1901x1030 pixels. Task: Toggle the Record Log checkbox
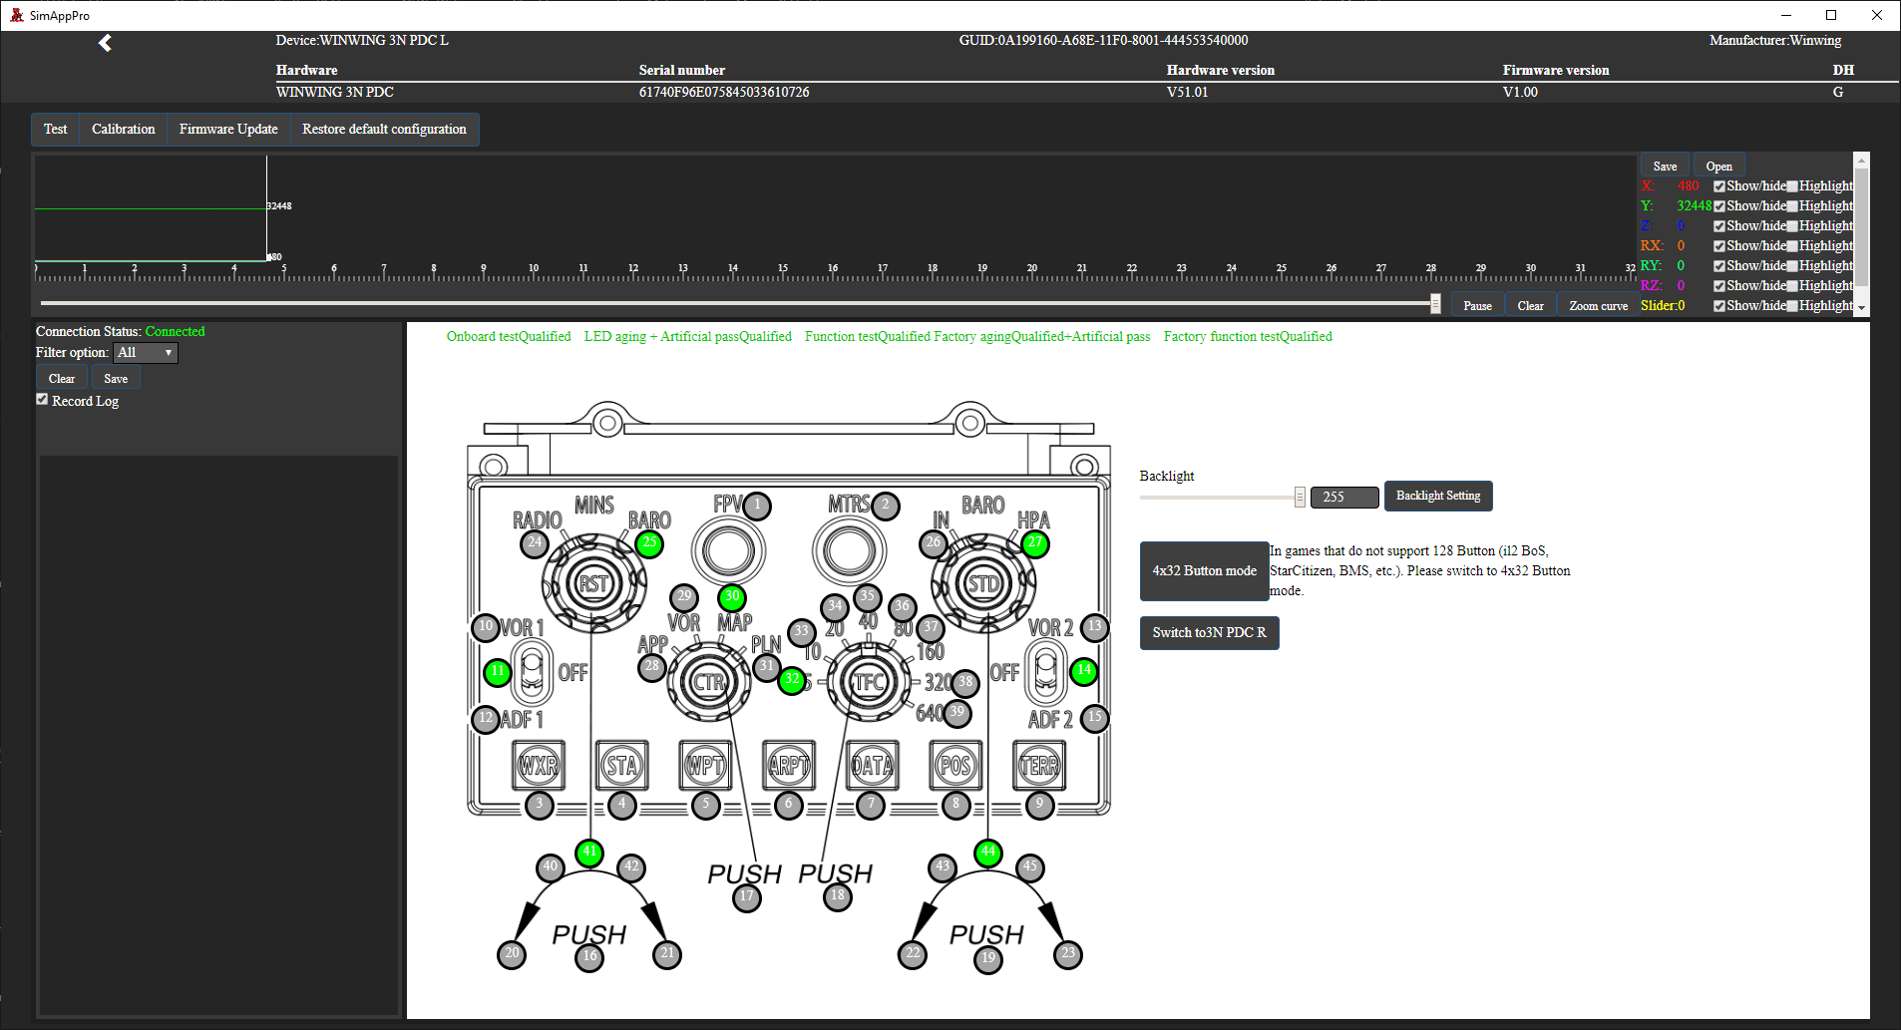pyautogui.click(x=42, y=400)
